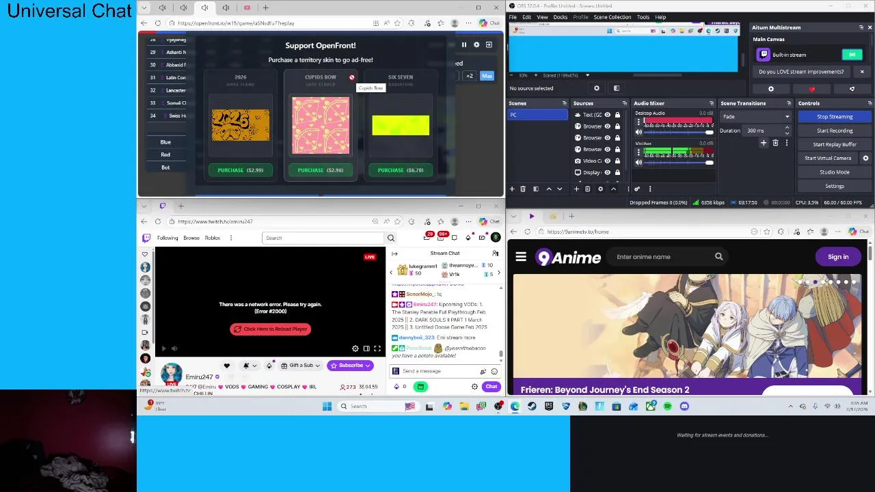This screenshot has height=492, width=875.
Task: Open the Fade transition dropdown
Action: [x=756, y=117]
